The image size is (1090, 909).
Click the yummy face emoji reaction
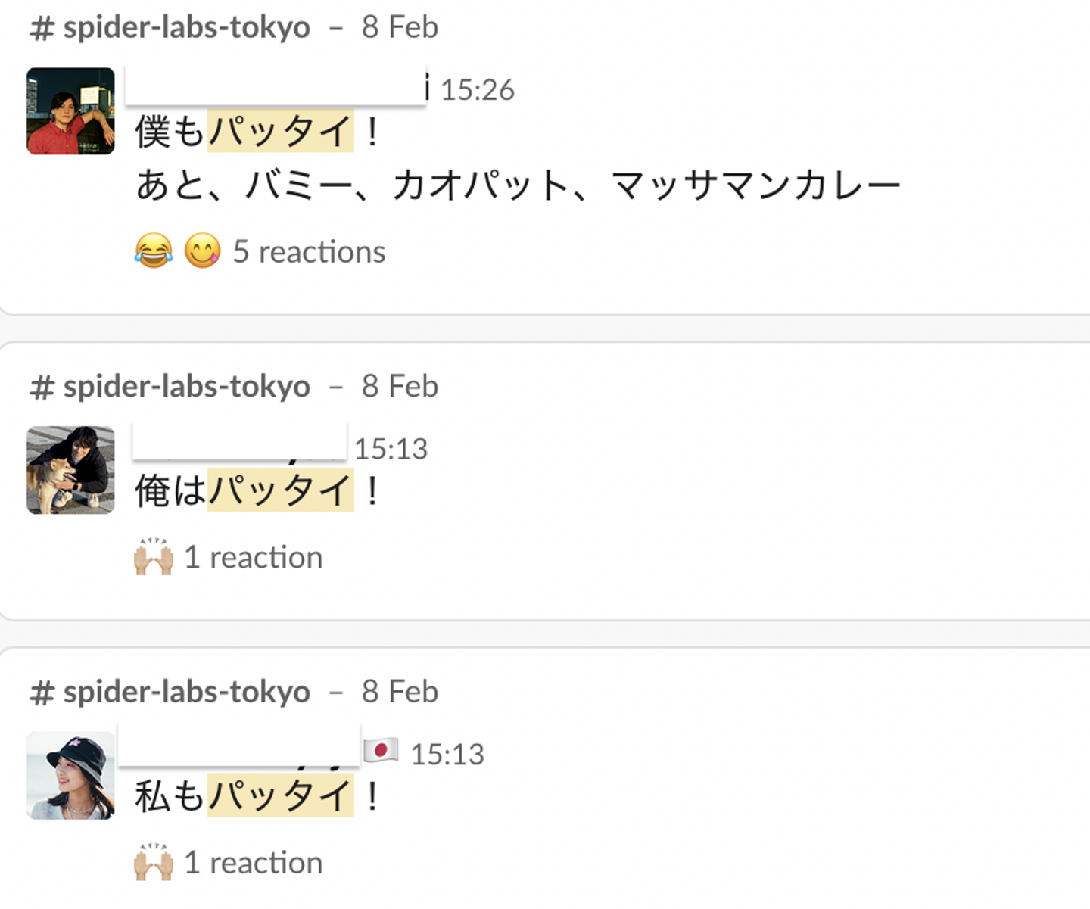click(203, 251)
